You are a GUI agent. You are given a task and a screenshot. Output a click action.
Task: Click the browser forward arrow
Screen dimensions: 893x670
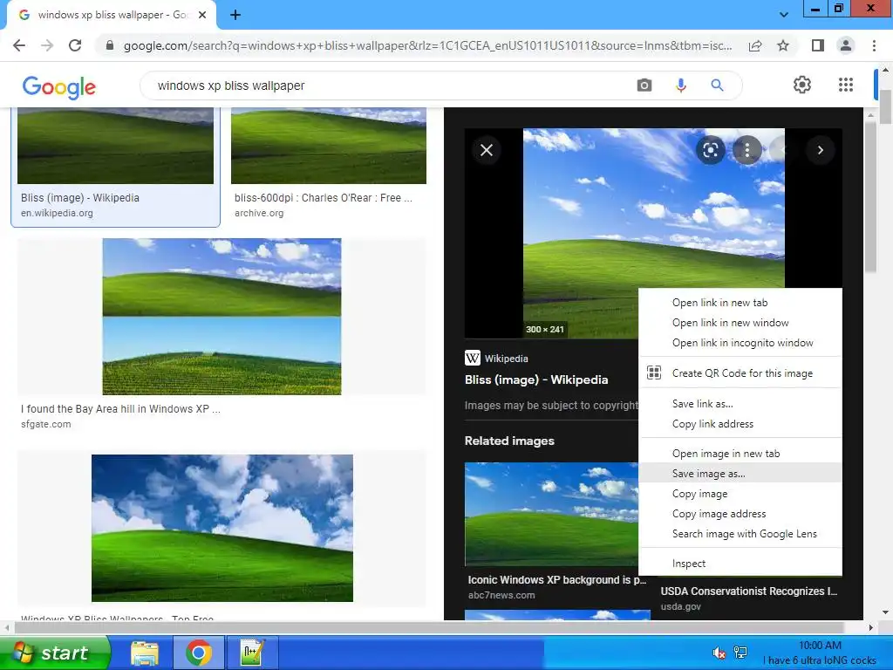(47, 45)
